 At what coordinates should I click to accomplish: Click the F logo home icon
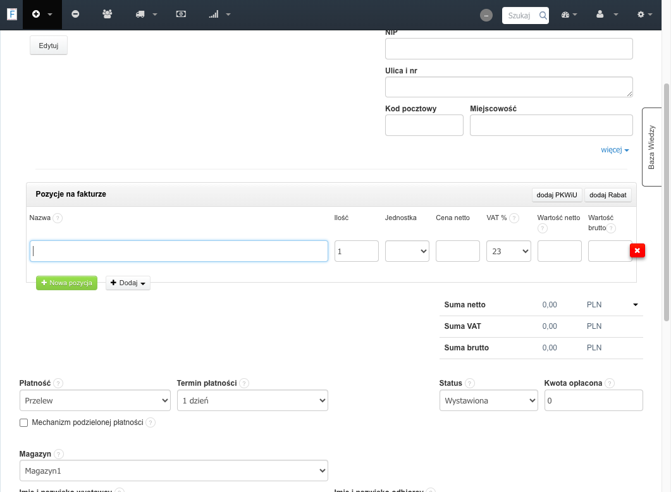pyautogui.click(x=12, y=14)
